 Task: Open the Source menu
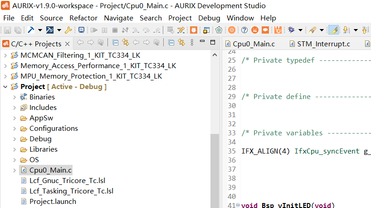(x=51, y=18)
